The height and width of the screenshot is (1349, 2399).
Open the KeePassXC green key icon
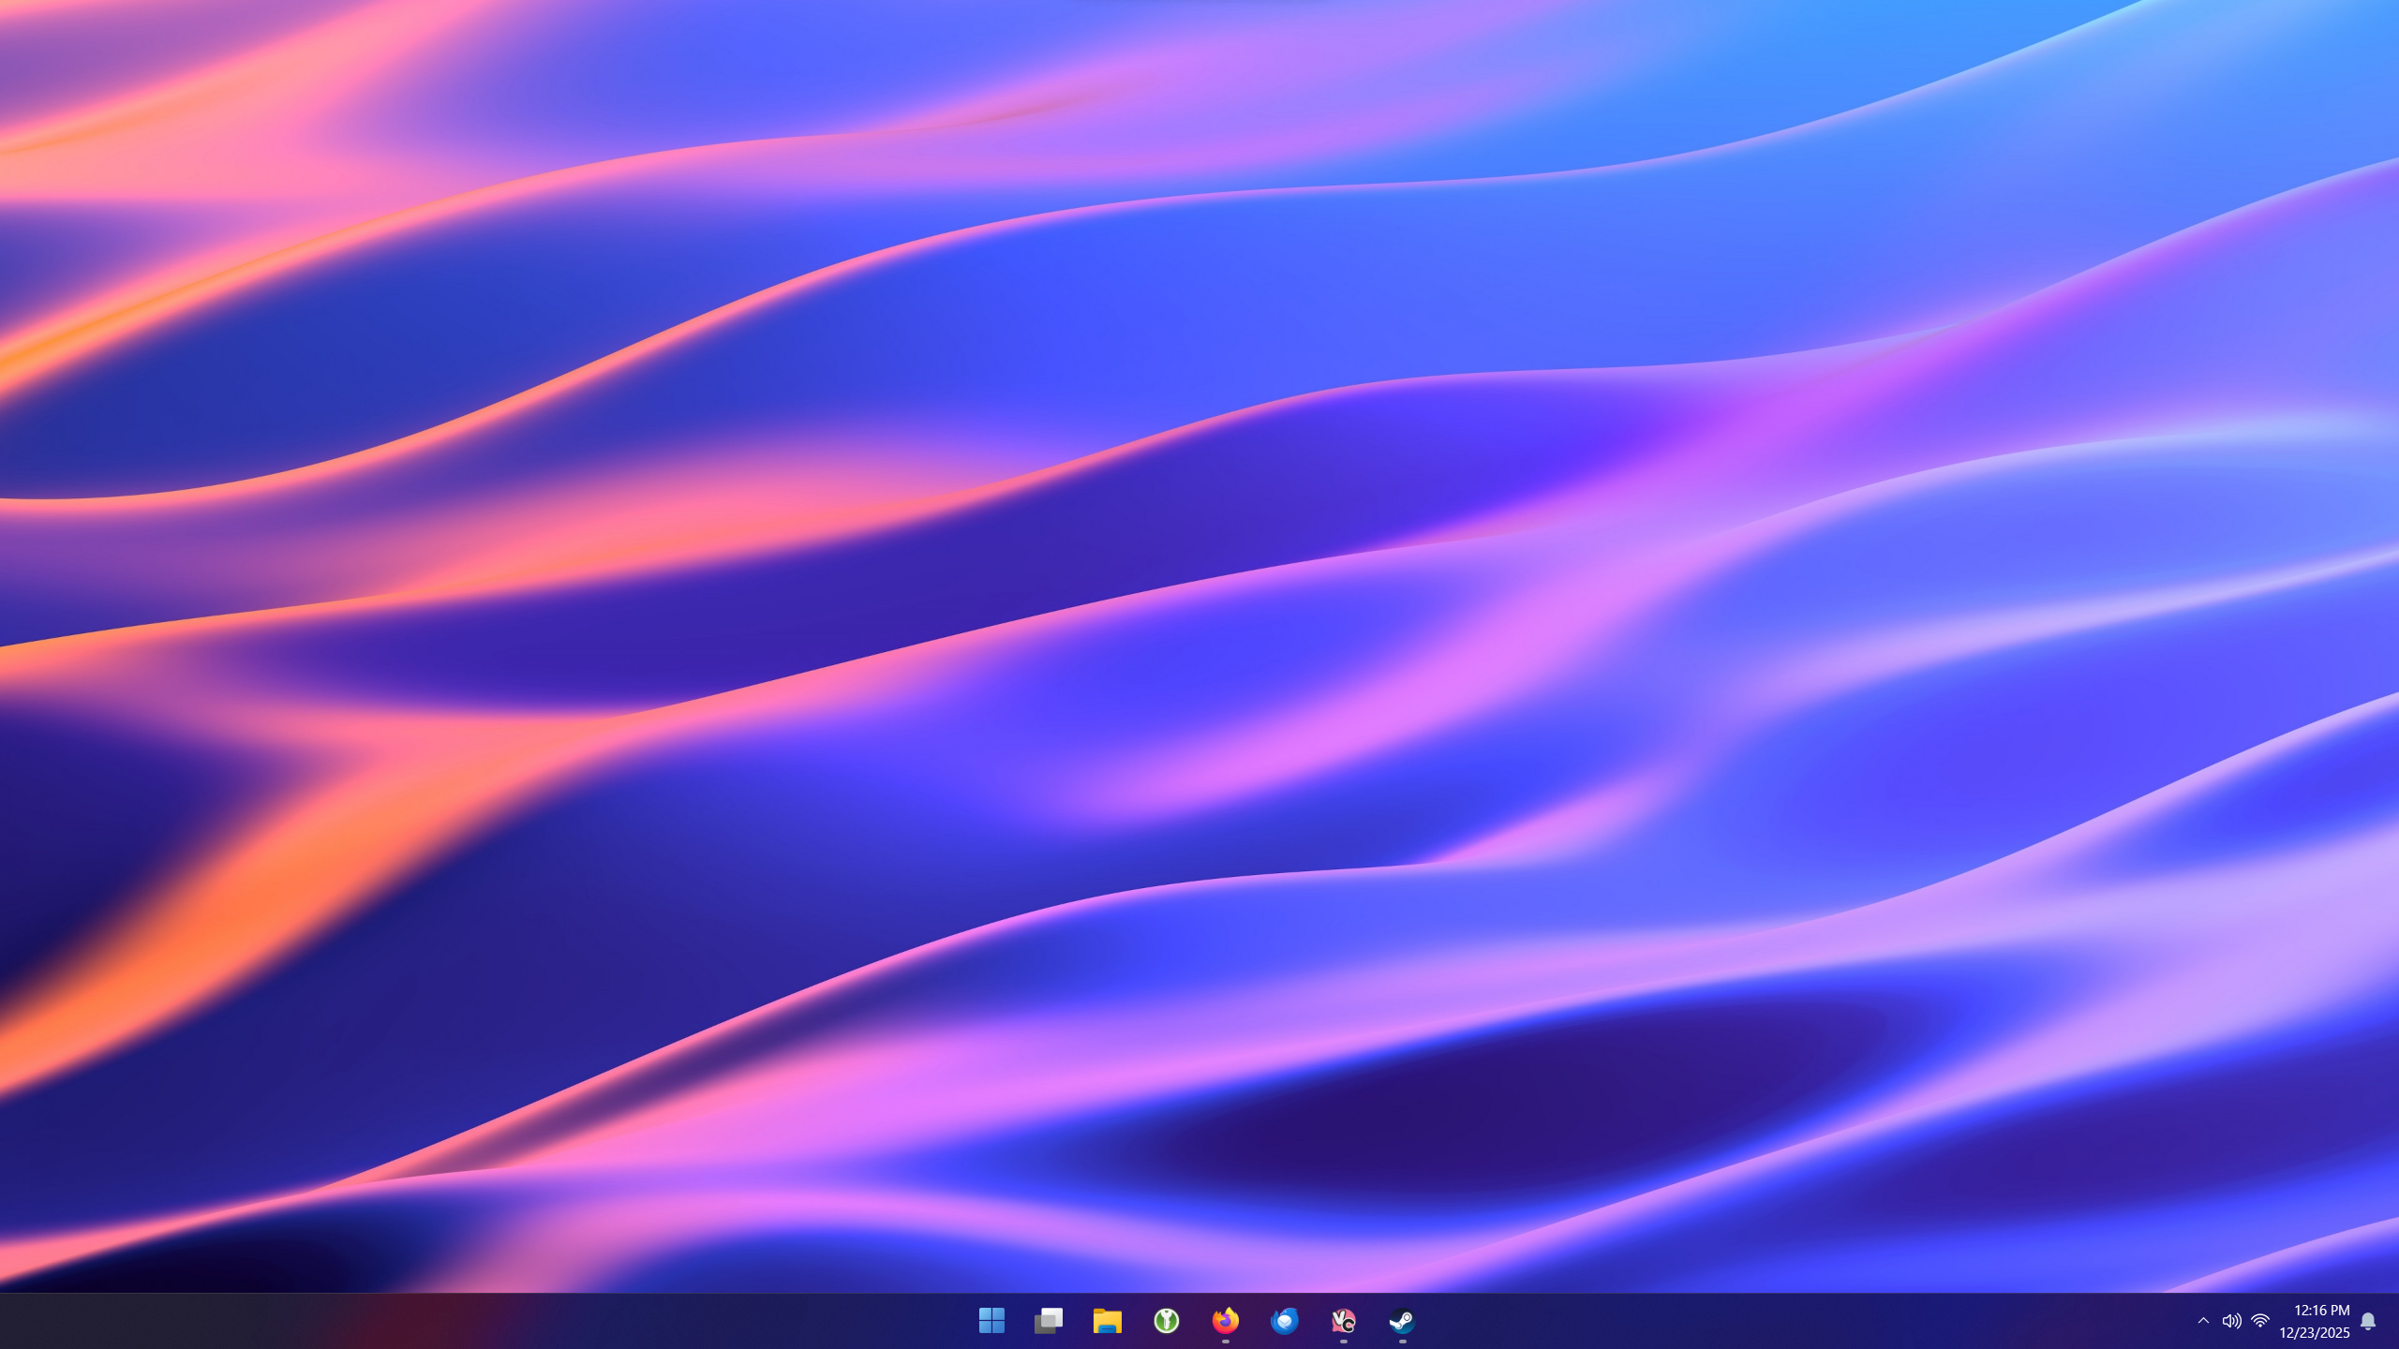pos(1167,1321)
